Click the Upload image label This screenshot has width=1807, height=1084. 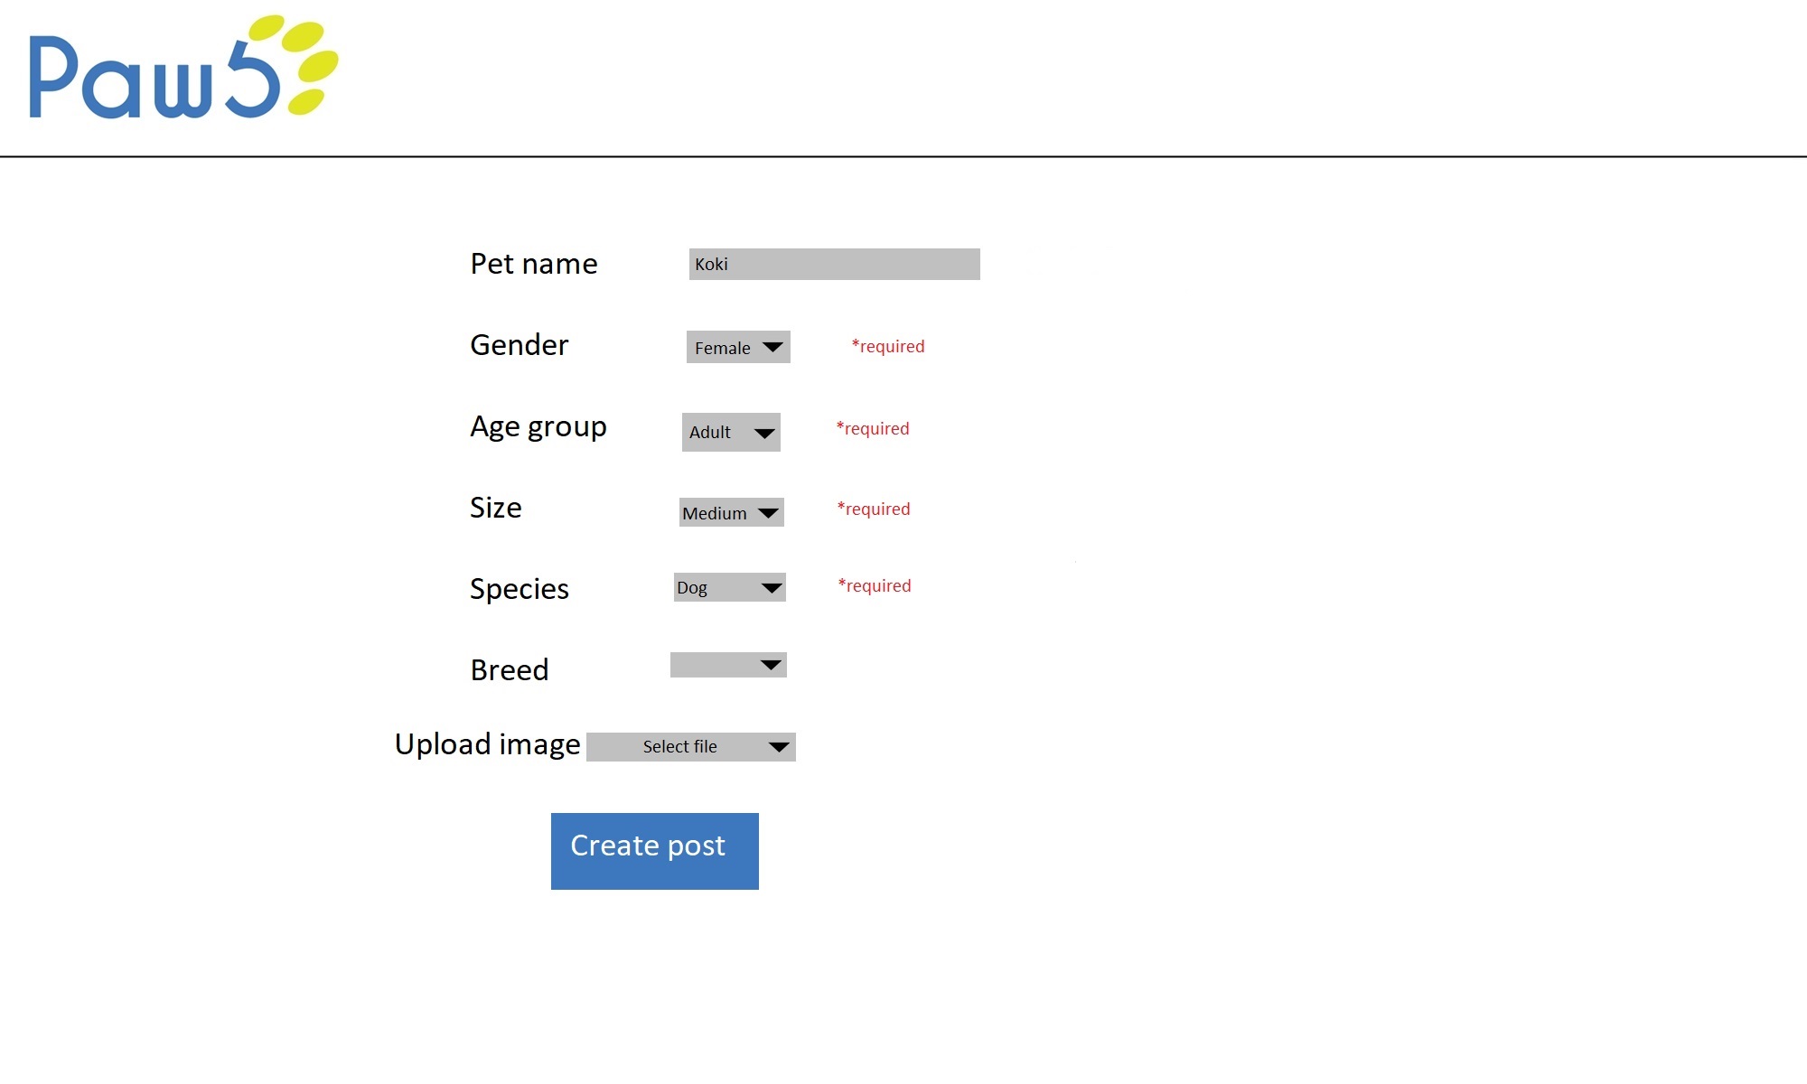point(487,744)
